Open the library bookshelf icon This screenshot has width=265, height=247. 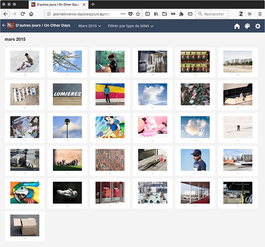(x=156, y=14)
